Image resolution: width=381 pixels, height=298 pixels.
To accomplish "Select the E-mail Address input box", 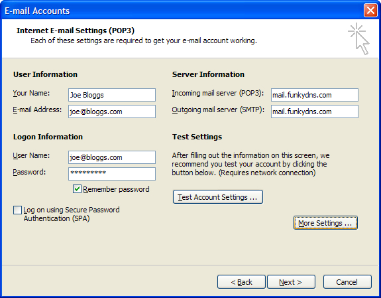I will point(112,112).
